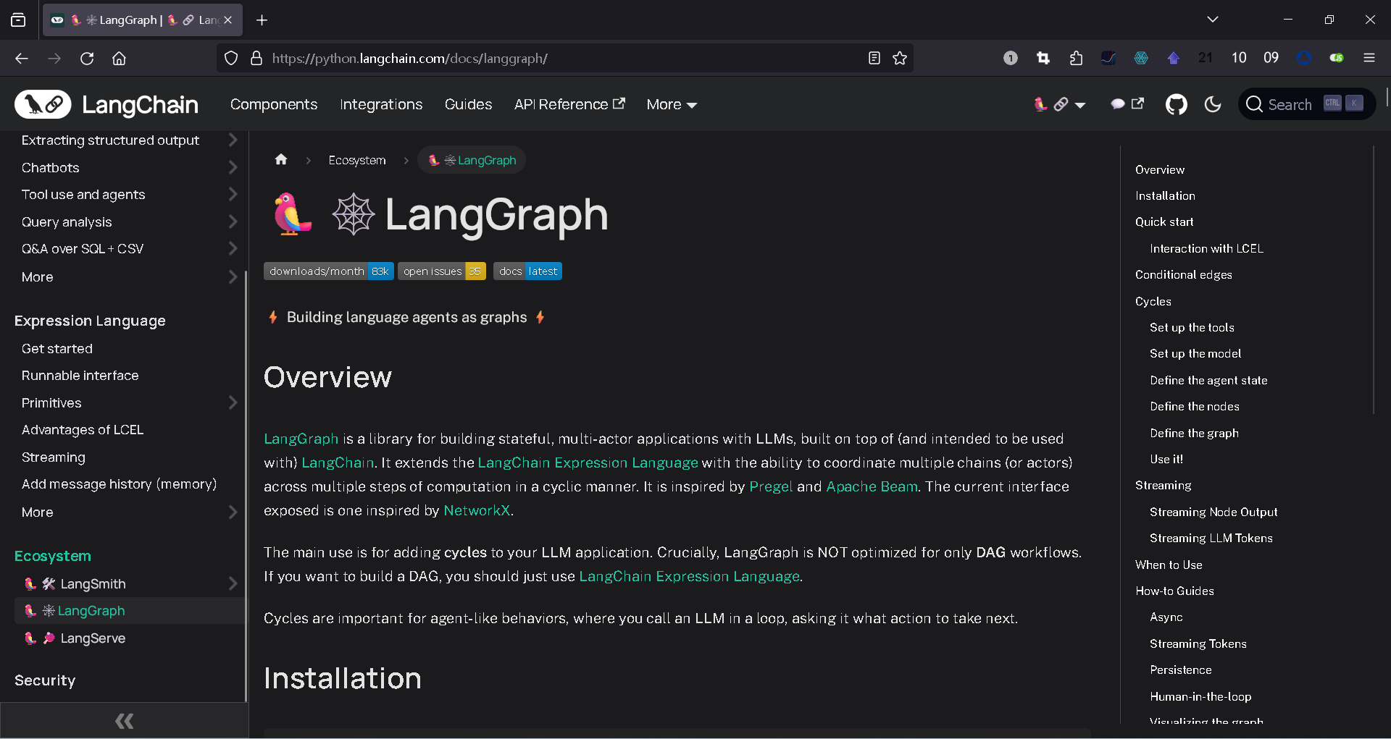Screen dimensions: 1391x739
Task: Click the purple house extension icon
Action: click(1174, 58)
